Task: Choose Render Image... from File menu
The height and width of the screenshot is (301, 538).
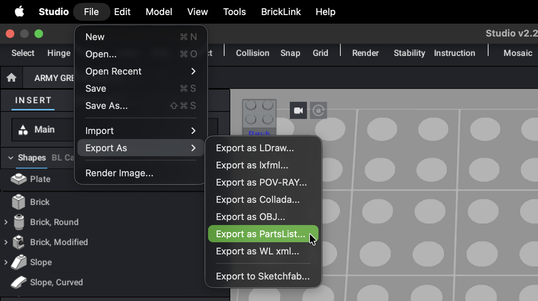Action: point(140,173)
